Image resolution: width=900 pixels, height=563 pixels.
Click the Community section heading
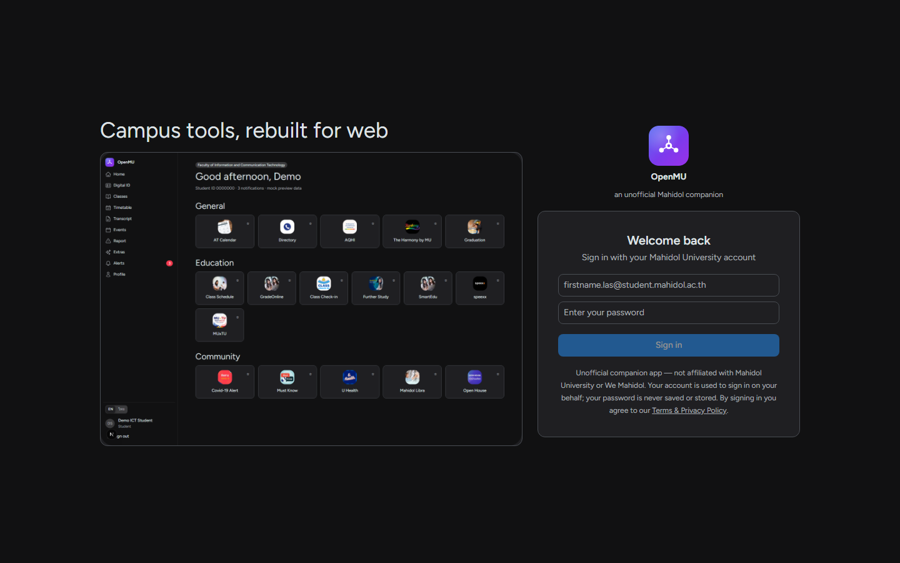pos(217,357)
